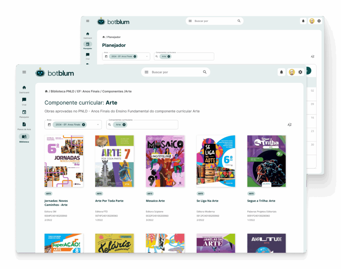
Task: Open Teláris essencial cover
Action: pyautogui.click(x=115, y=243)
